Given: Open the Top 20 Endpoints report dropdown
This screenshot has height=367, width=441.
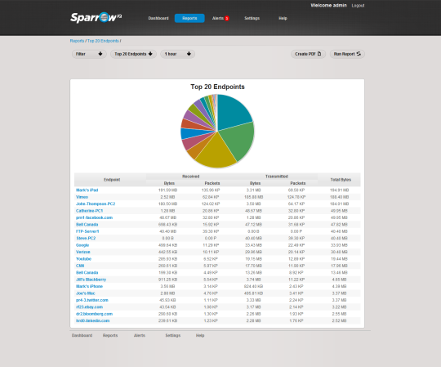Looking at the screenshot, I should (x=133, y=54).
